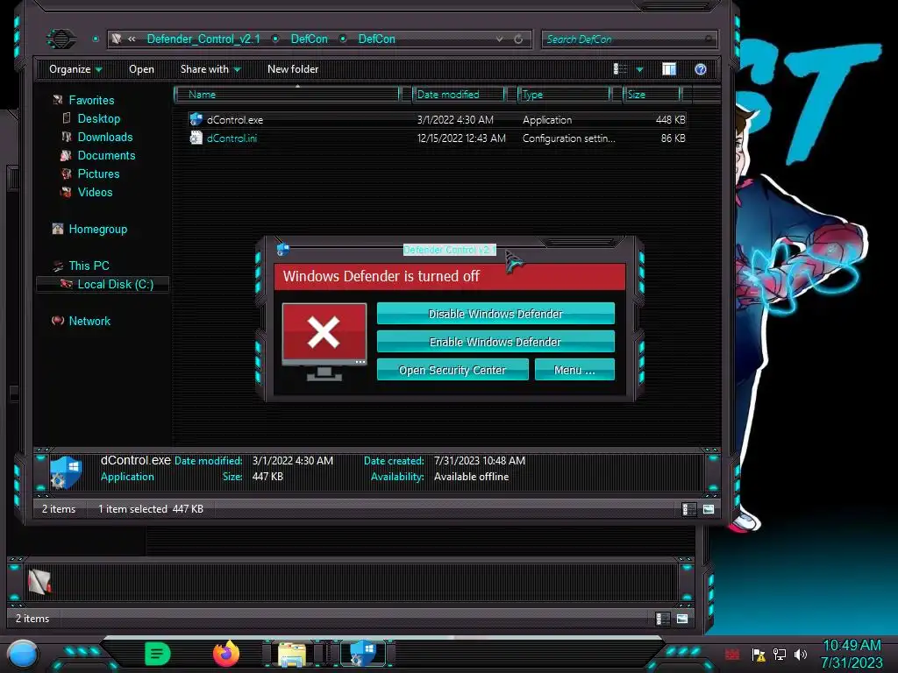
Task: Open green notes app on taskbar
Action: [157, 654]
